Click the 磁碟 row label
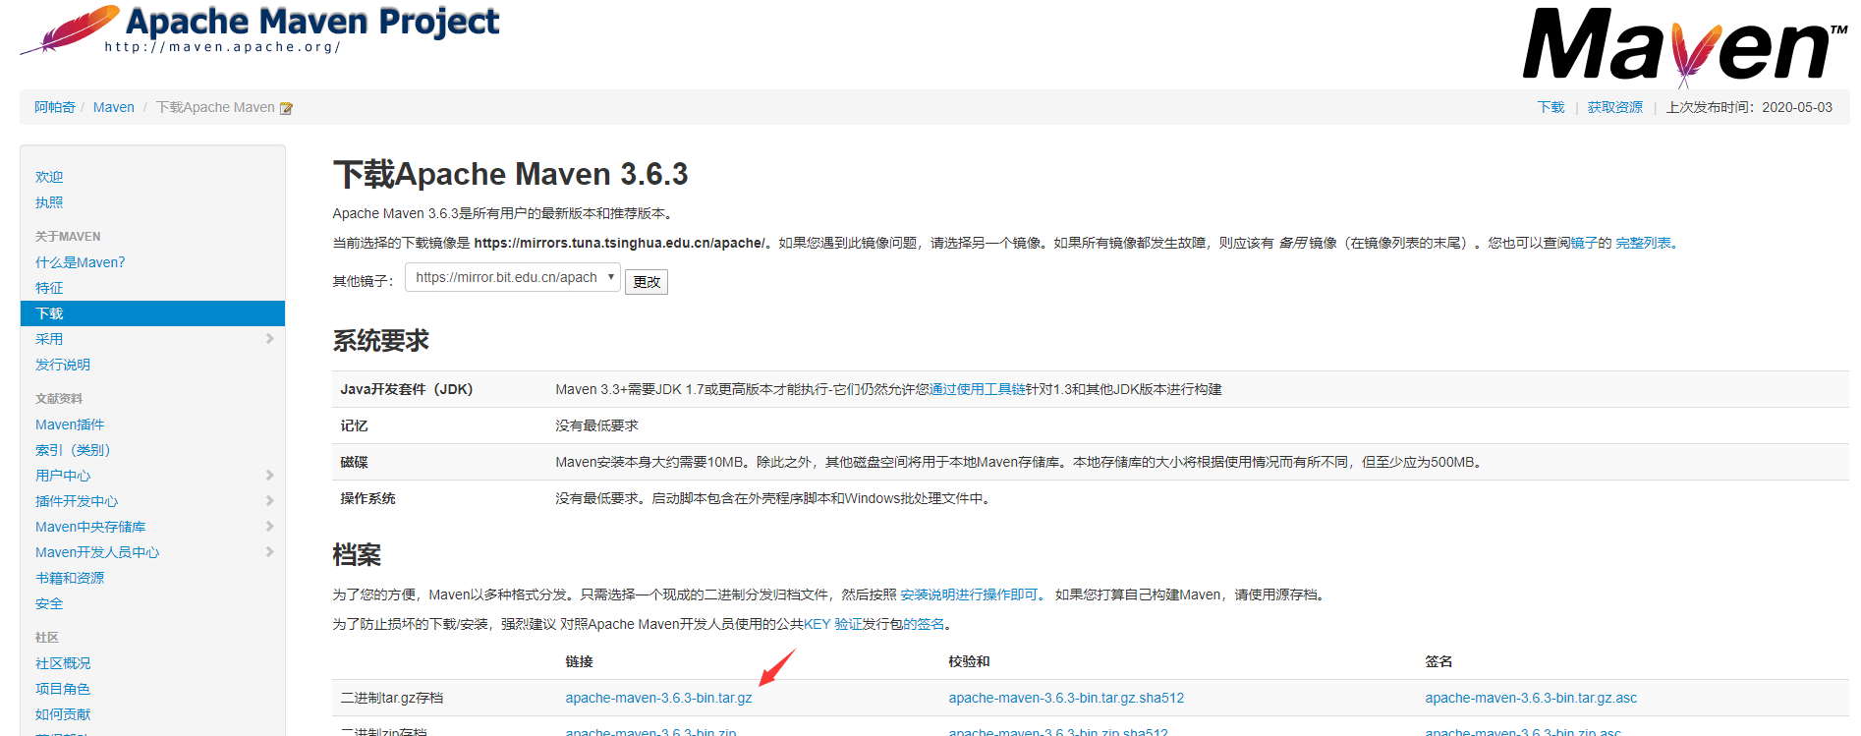The width and height of the screenshot is (1861, 736). (x=354, y=462)
